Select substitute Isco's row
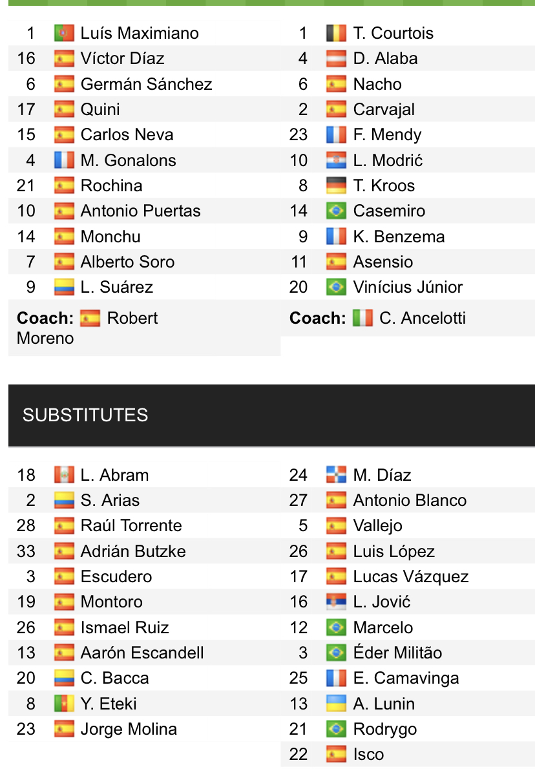The image size is (535, 778). tap(408, 754)
